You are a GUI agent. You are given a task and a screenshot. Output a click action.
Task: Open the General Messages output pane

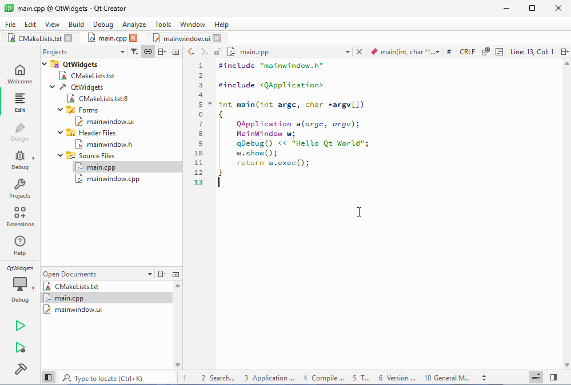coord(447,378)
